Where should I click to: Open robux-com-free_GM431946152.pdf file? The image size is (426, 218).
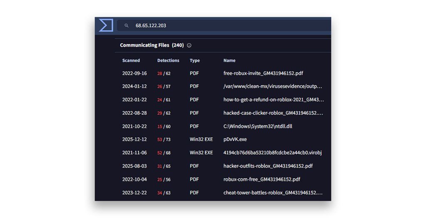click(x=262, y=179)
